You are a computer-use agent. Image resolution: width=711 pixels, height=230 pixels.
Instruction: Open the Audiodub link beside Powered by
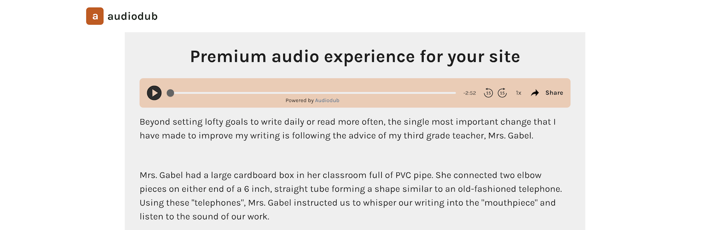coord(327,100)
